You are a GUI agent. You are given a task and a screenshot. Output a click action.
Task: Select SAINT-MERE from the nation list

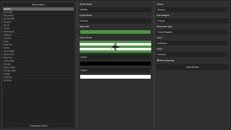click(38, 51)
